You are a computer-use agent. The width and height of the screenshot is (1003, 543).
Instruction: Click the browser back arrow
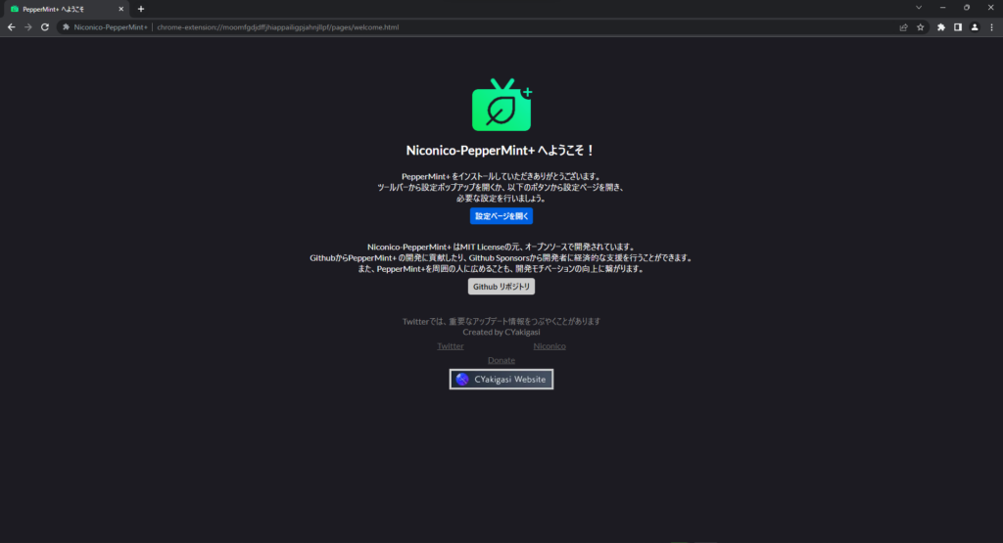(x=12, y=27)
